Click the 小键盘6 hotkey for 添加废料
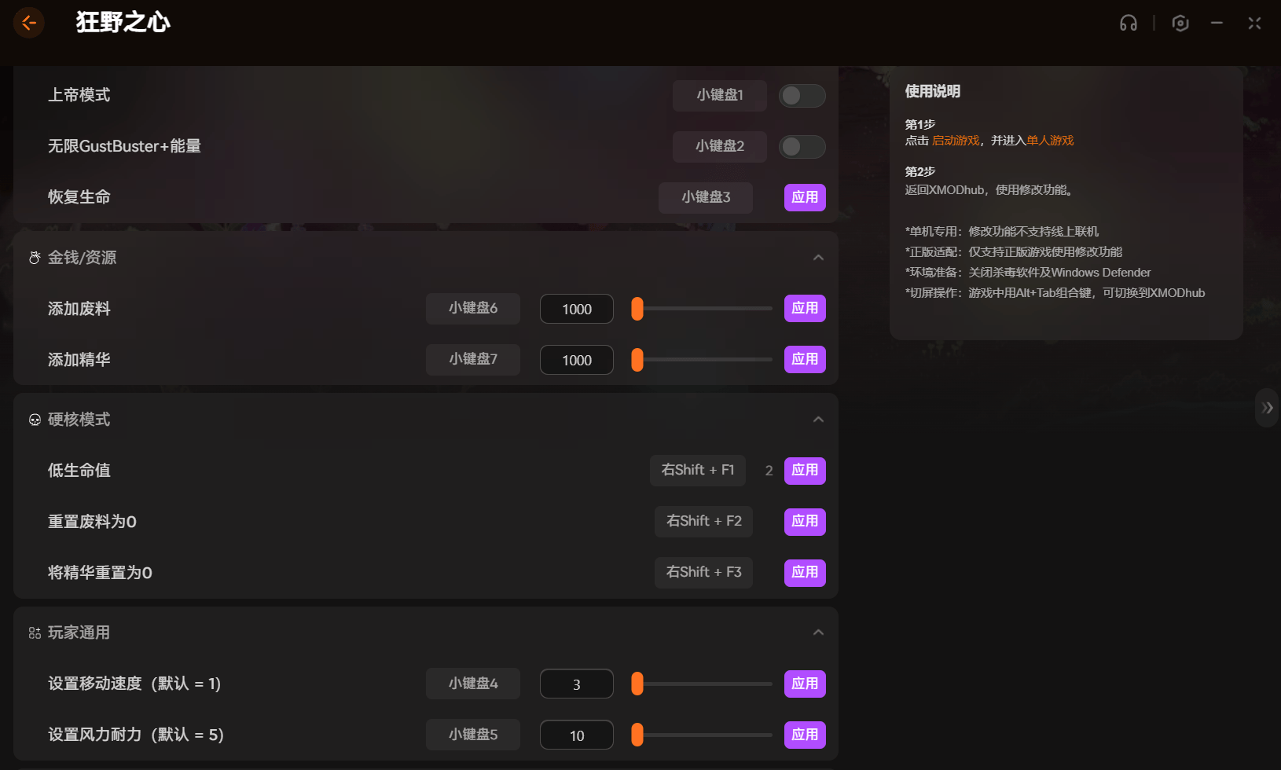Image resolution: width=1281 pixels, height=770 pixels. click(x=472, y=309)
